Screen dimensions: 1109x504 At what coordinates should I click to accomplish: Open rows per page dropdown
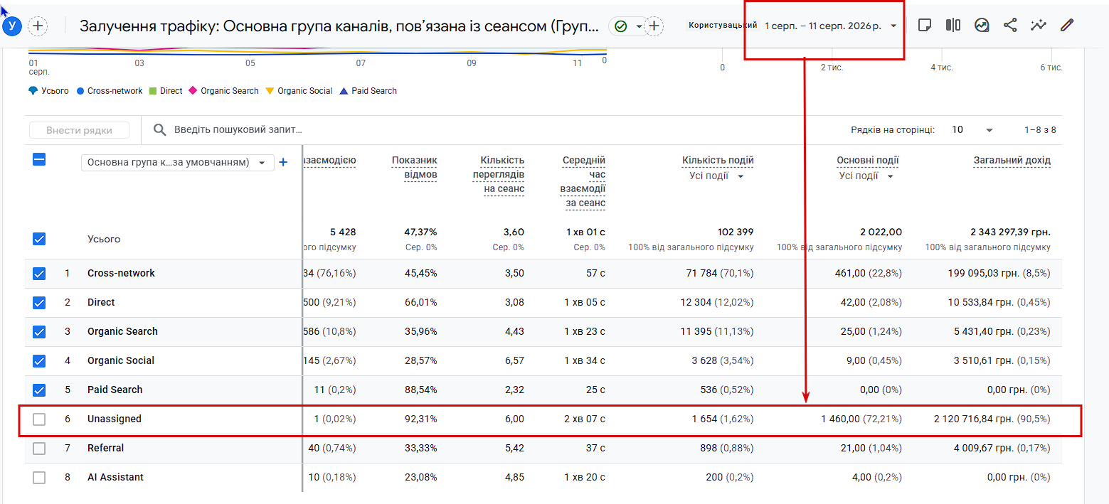pos(972,130)
